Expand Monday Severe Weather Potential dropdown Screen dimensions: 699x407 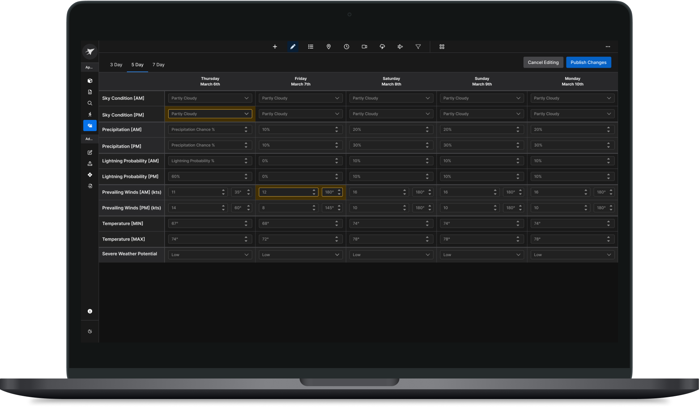572,255
